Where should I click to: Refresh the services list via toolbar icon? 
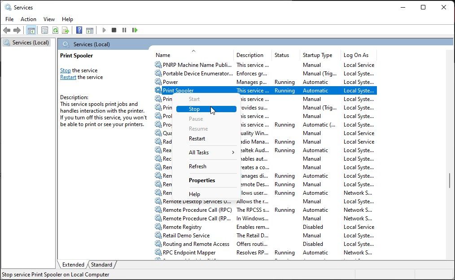(x=55, y=30)
